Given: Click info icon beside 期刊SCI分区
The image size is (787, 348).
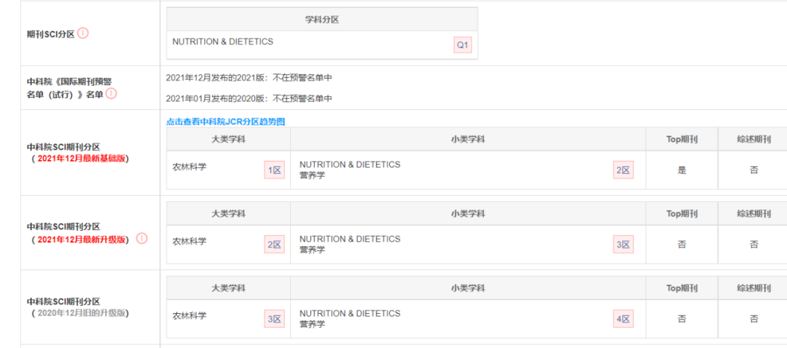Looking at the screenshot, I should [x=83, y=33].
